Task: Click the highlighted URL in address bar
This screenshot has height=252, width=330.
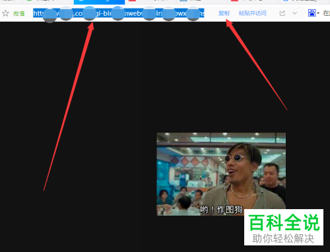Action: pyautogui.click(x=119, y=13)
